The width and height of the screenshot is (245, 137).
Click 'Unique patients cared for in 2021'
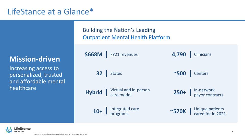tap(210, 111)
